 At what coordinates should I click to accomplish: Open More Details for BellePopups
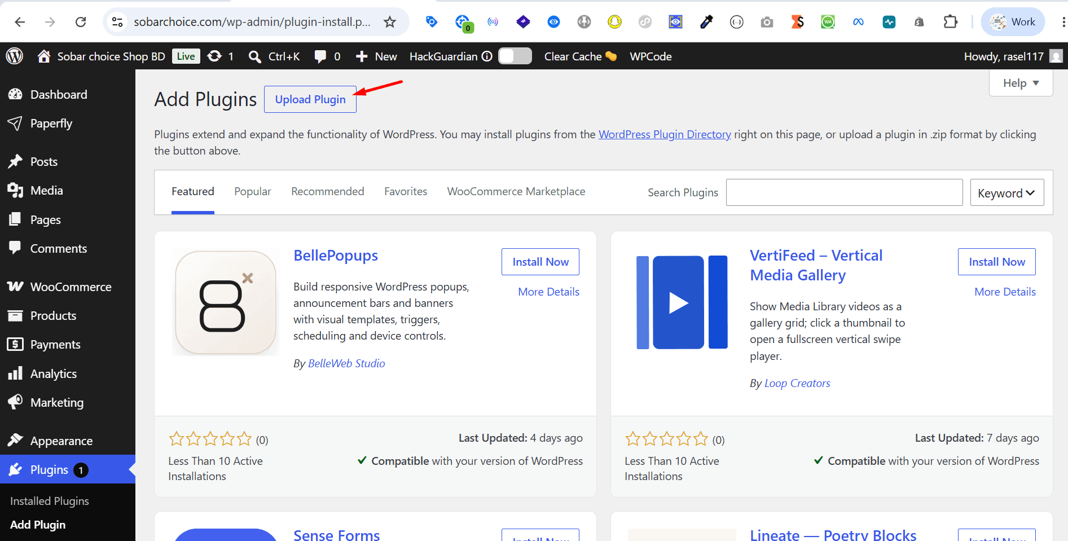pos(549,292)
